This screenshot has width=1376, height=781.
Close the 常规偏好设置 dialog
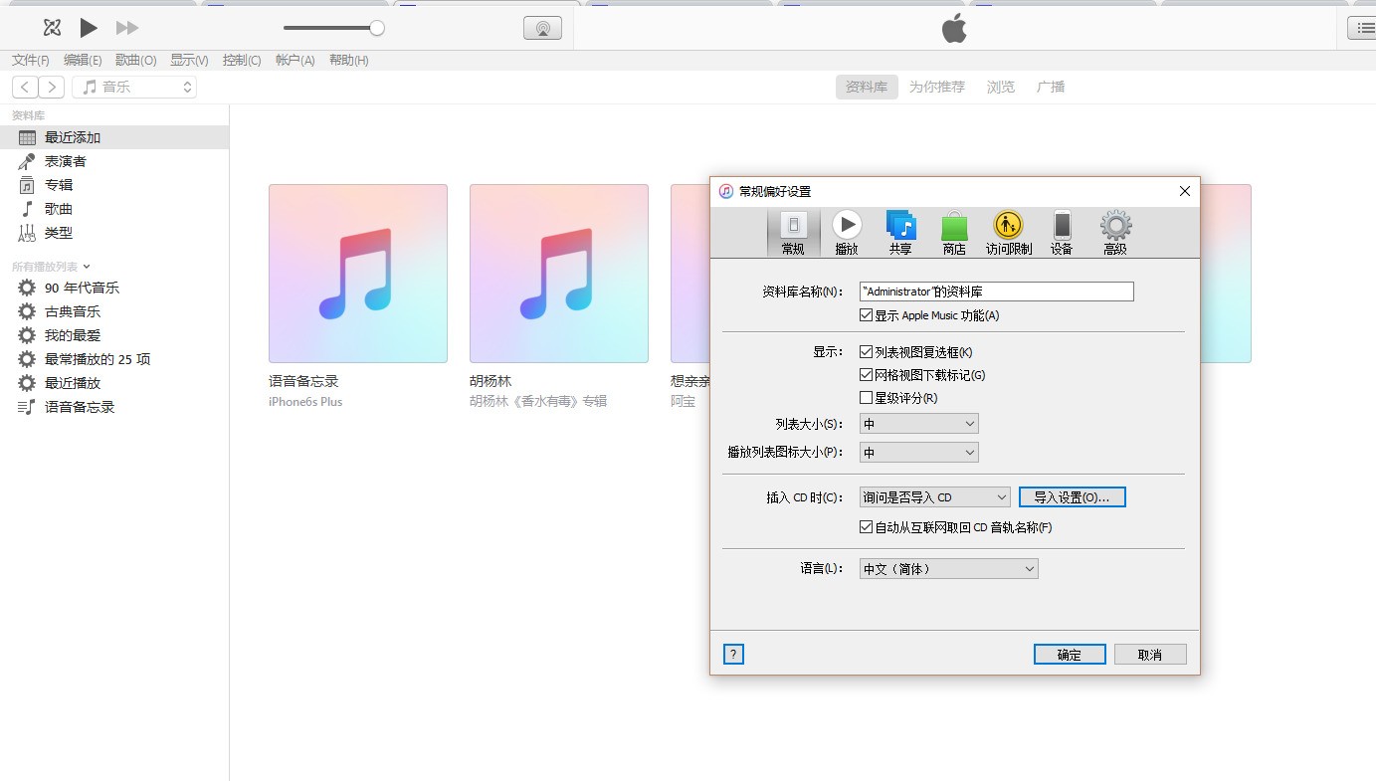click(x=1184, y=191)
